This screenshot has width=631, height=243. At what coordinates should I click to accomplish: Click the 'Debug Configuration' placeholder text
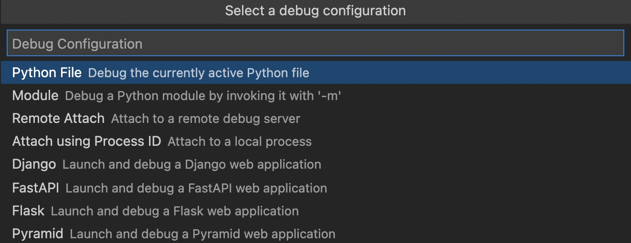pos(77,44)
